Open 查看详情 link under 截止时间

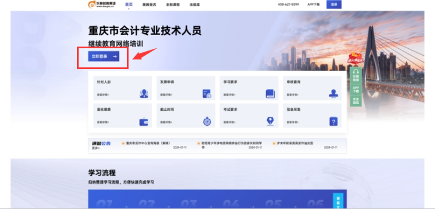pos(166,122)
